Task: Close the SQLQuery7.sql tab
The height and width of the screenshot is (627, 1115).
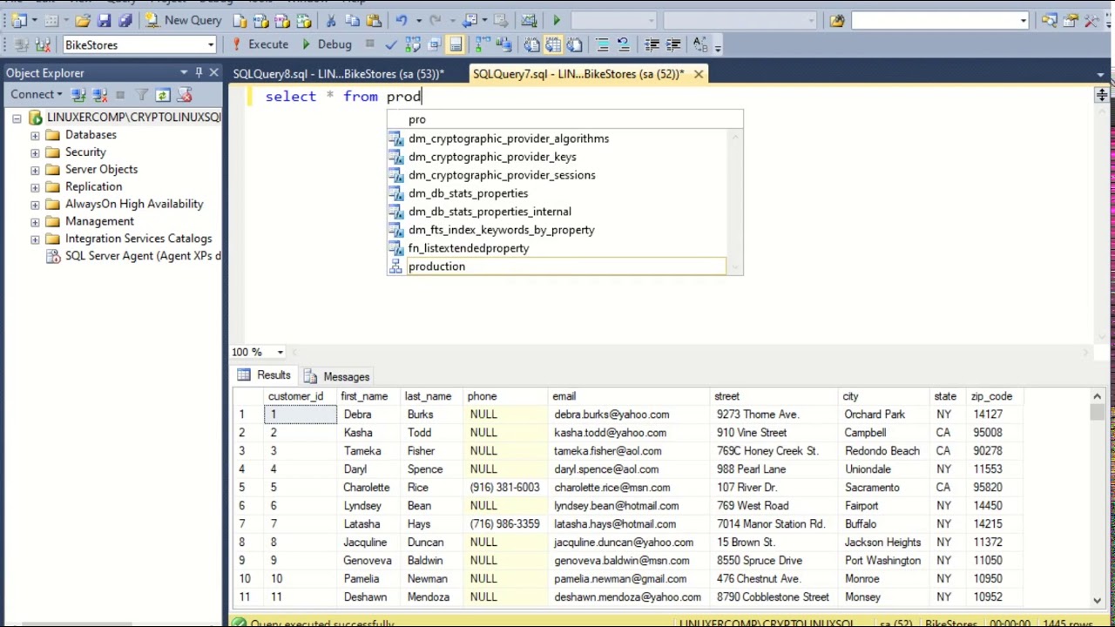Action: (x=699, y=74)
